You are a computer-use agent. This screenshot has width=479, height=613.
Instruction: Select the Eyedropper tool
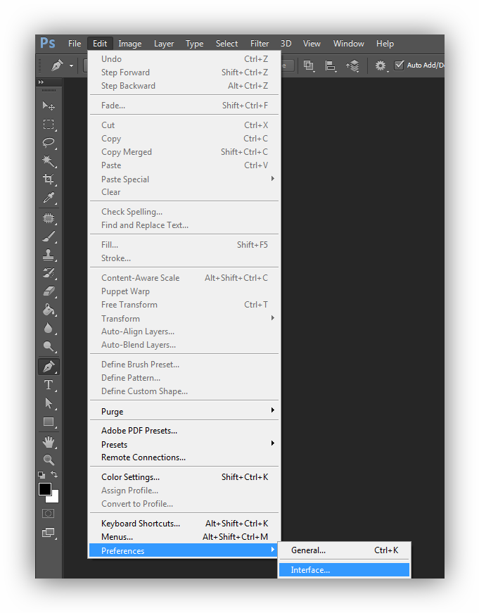49,198
